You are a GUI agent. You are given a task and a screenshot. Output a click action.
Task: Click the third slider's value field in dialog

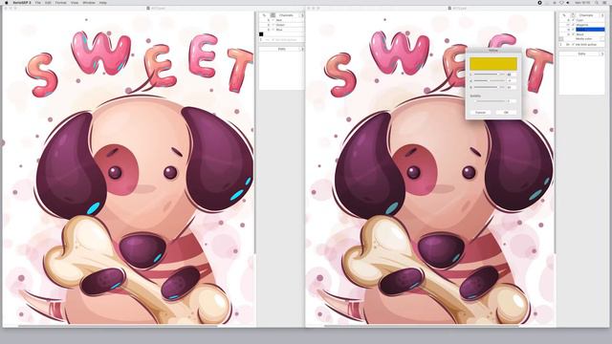click(x=512, y=87)
